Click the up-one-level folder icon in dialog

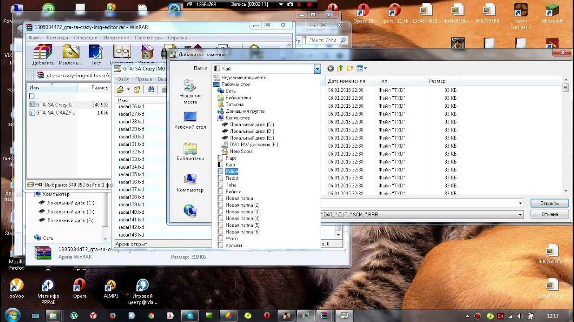tap(340, 68)
